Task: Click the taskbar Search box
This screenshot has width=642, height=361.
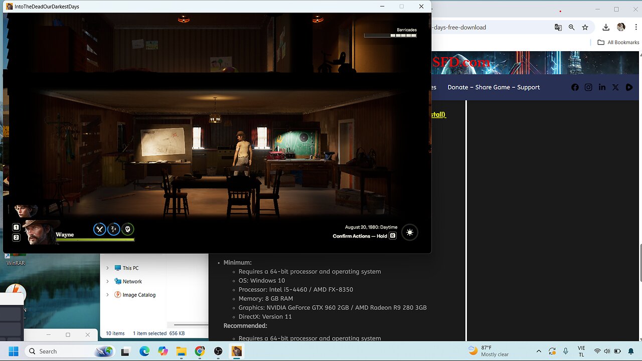Action: coord(70,351)
